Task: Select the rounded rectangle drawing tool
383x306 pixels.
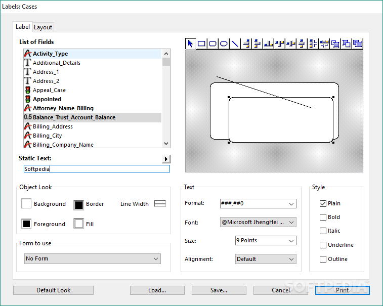Action: coord(212,43)
